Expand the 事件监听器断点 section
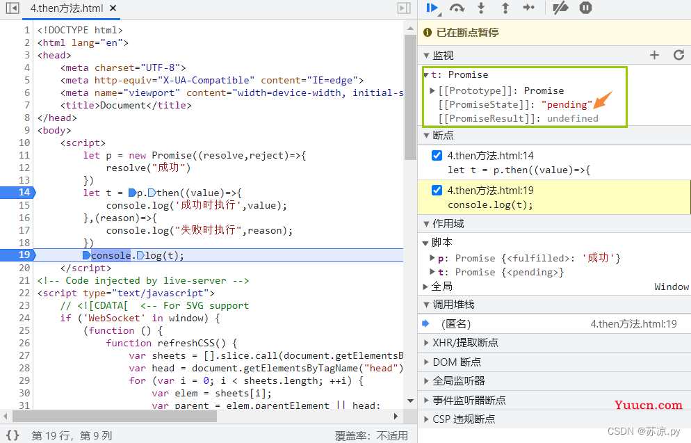The width and height of the screenshot is (691, 443). (426, 401)
